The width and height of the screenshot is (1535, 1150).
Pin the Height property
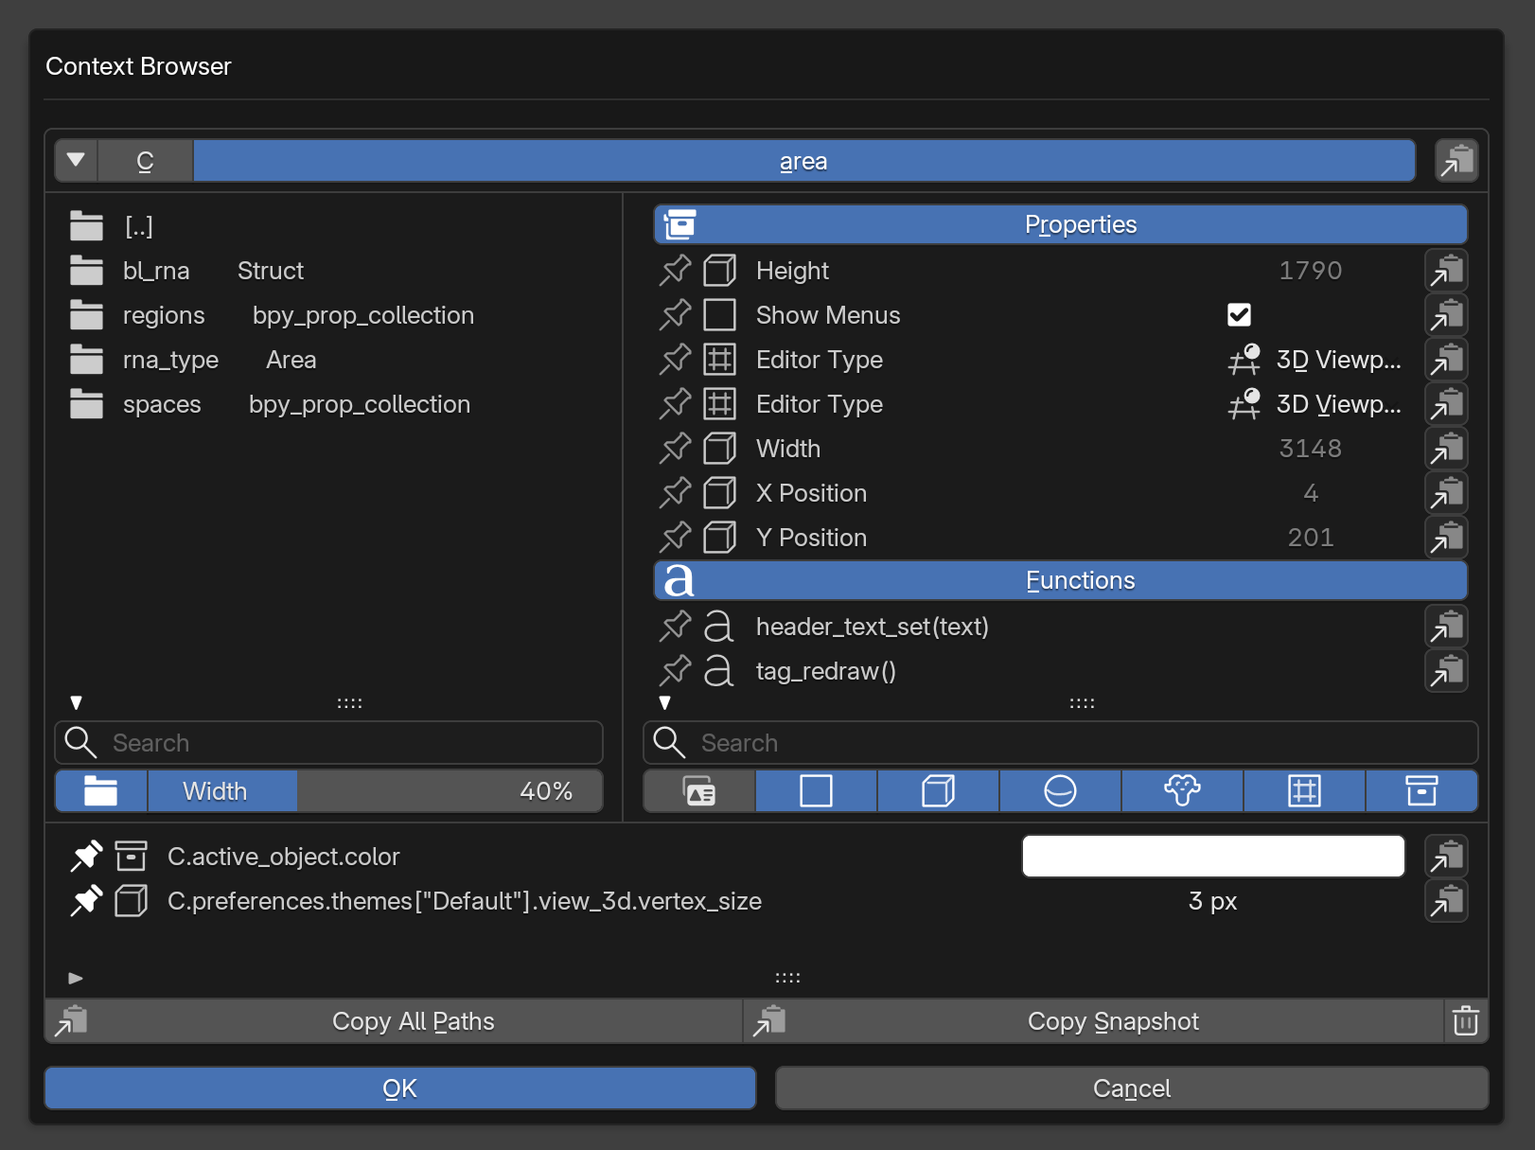tap(676, 271)
